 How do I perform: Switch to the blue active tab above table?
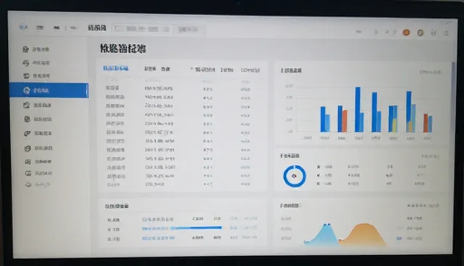[x=115, y=69]
